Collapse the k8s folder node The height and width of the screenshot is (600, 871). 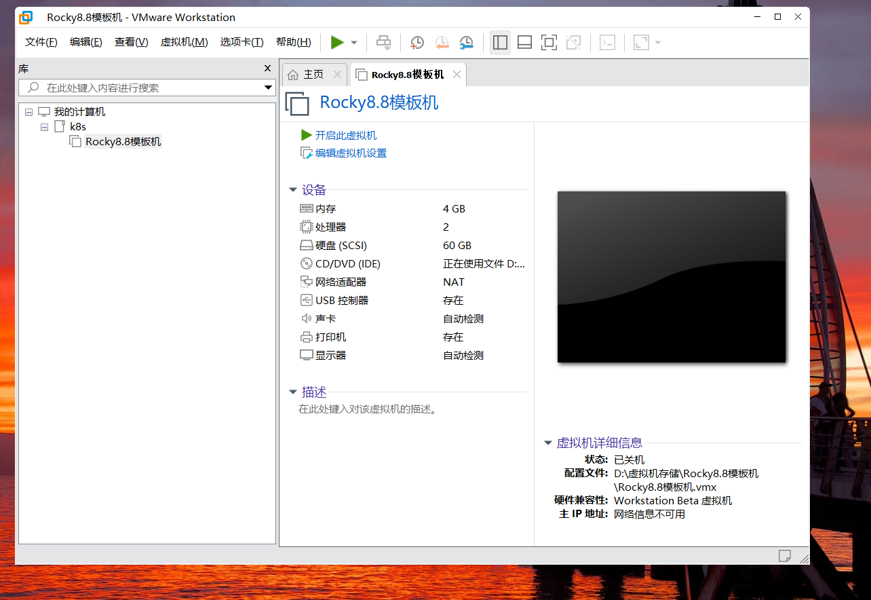[44, 127]
